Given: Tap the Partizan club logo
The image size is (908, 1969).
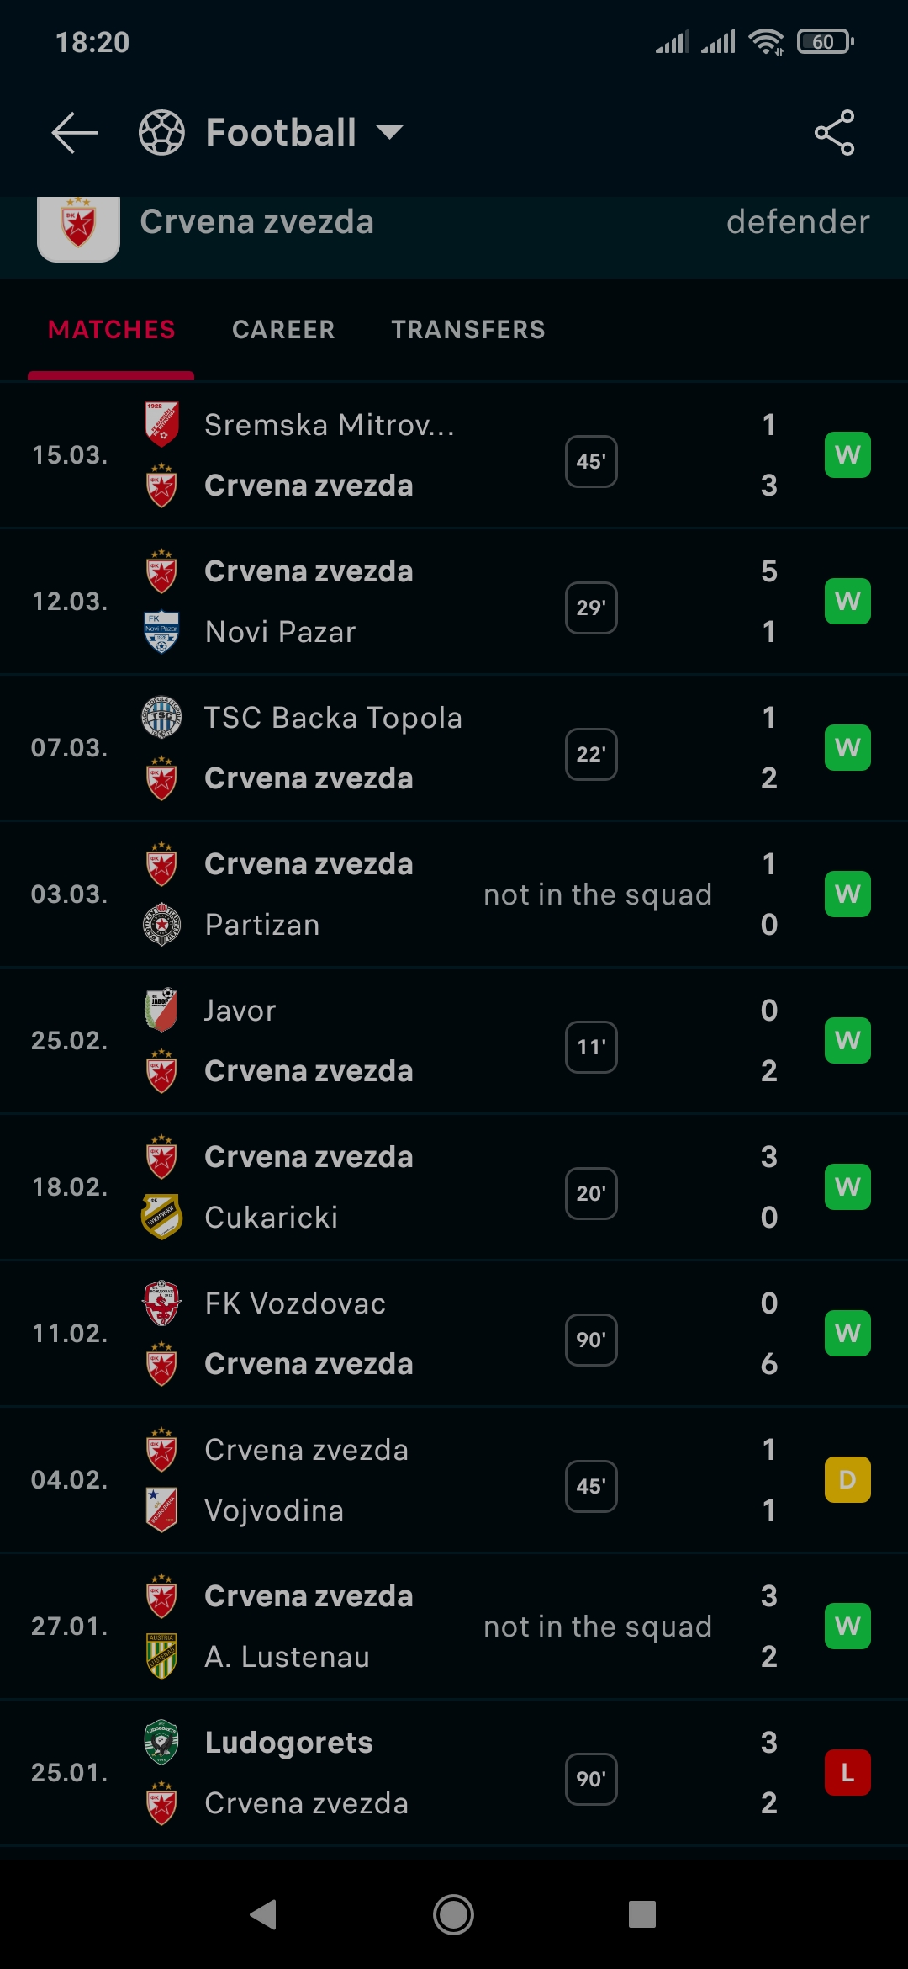Looking at the screenshot, I should click(161, 925).
